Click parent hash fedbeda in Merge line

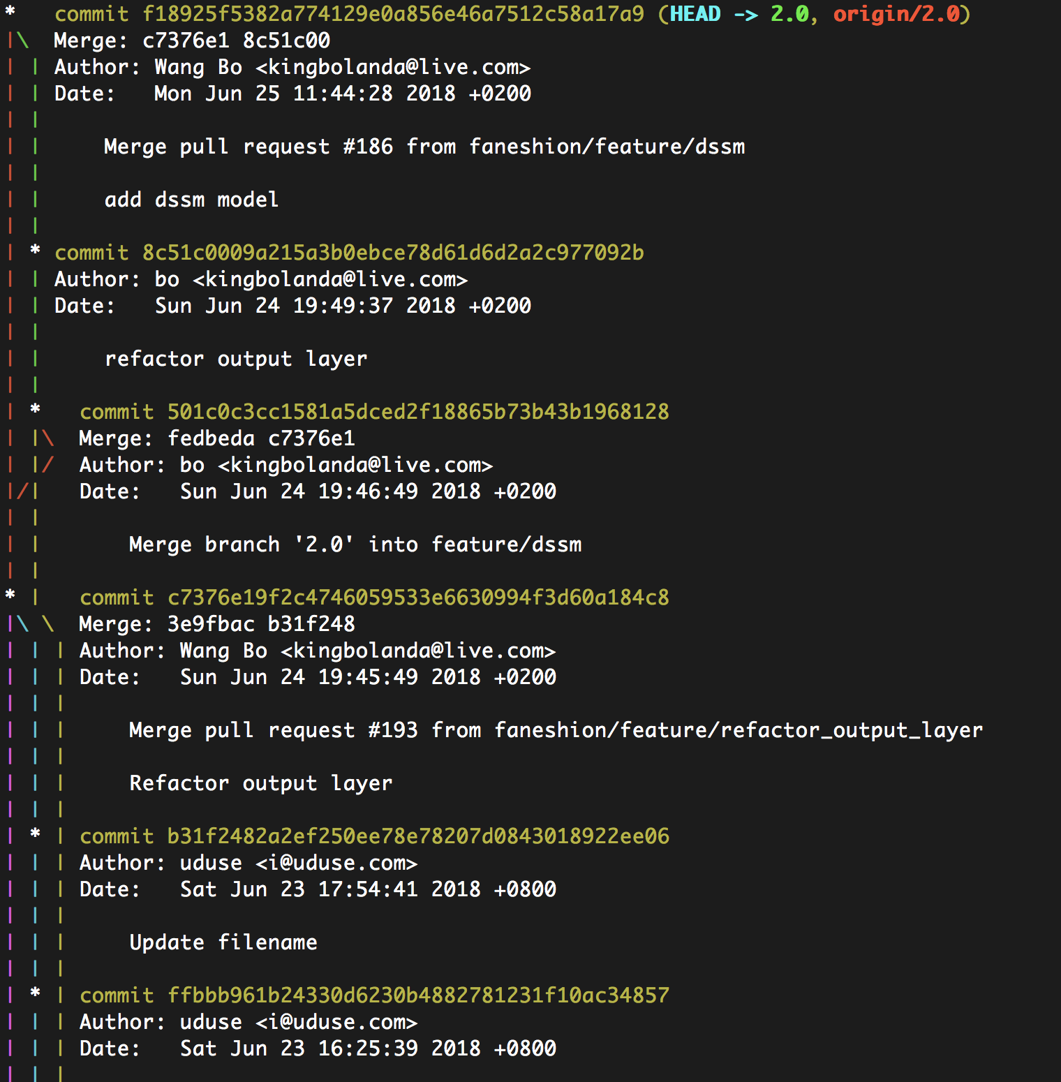point(211,438)
